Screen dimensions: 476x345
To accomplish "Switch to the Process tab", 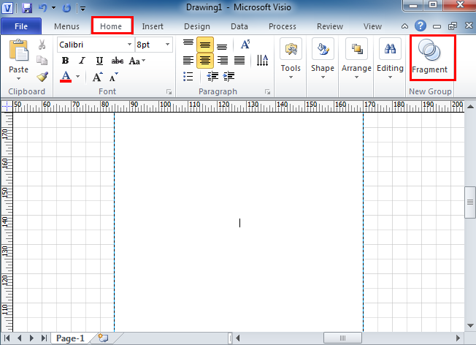I will (283, 26).
